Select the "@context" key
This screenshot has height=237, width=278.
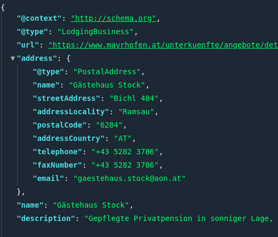coord(39,19)
